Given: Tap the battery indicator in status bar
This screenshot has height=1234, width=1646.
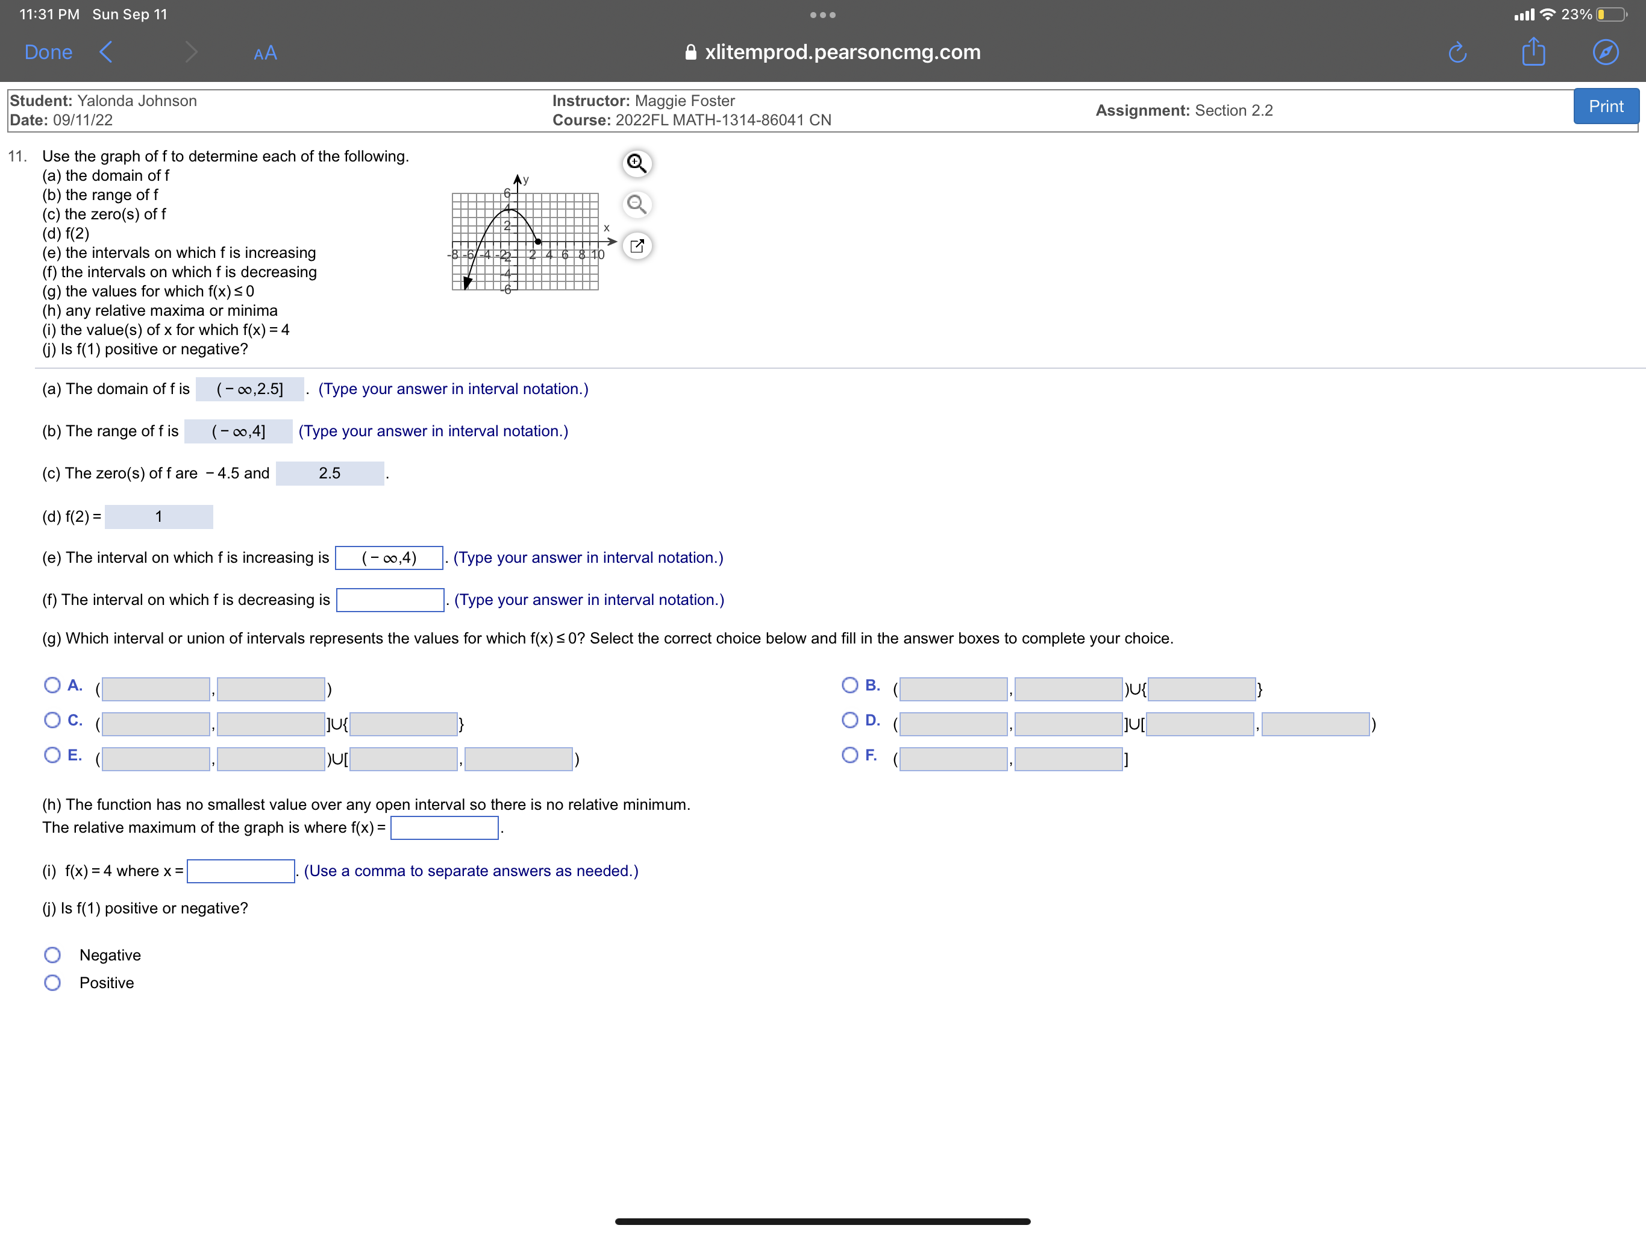Looking at the screenshot, I should pos(1611,14).
